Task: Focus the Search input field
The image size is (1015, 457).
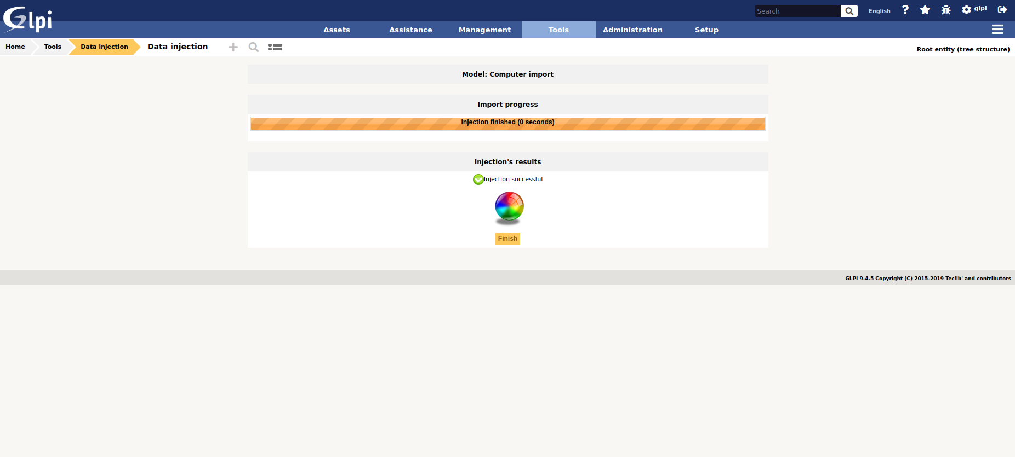Action: pyautogui.click(x=797, y=11)
